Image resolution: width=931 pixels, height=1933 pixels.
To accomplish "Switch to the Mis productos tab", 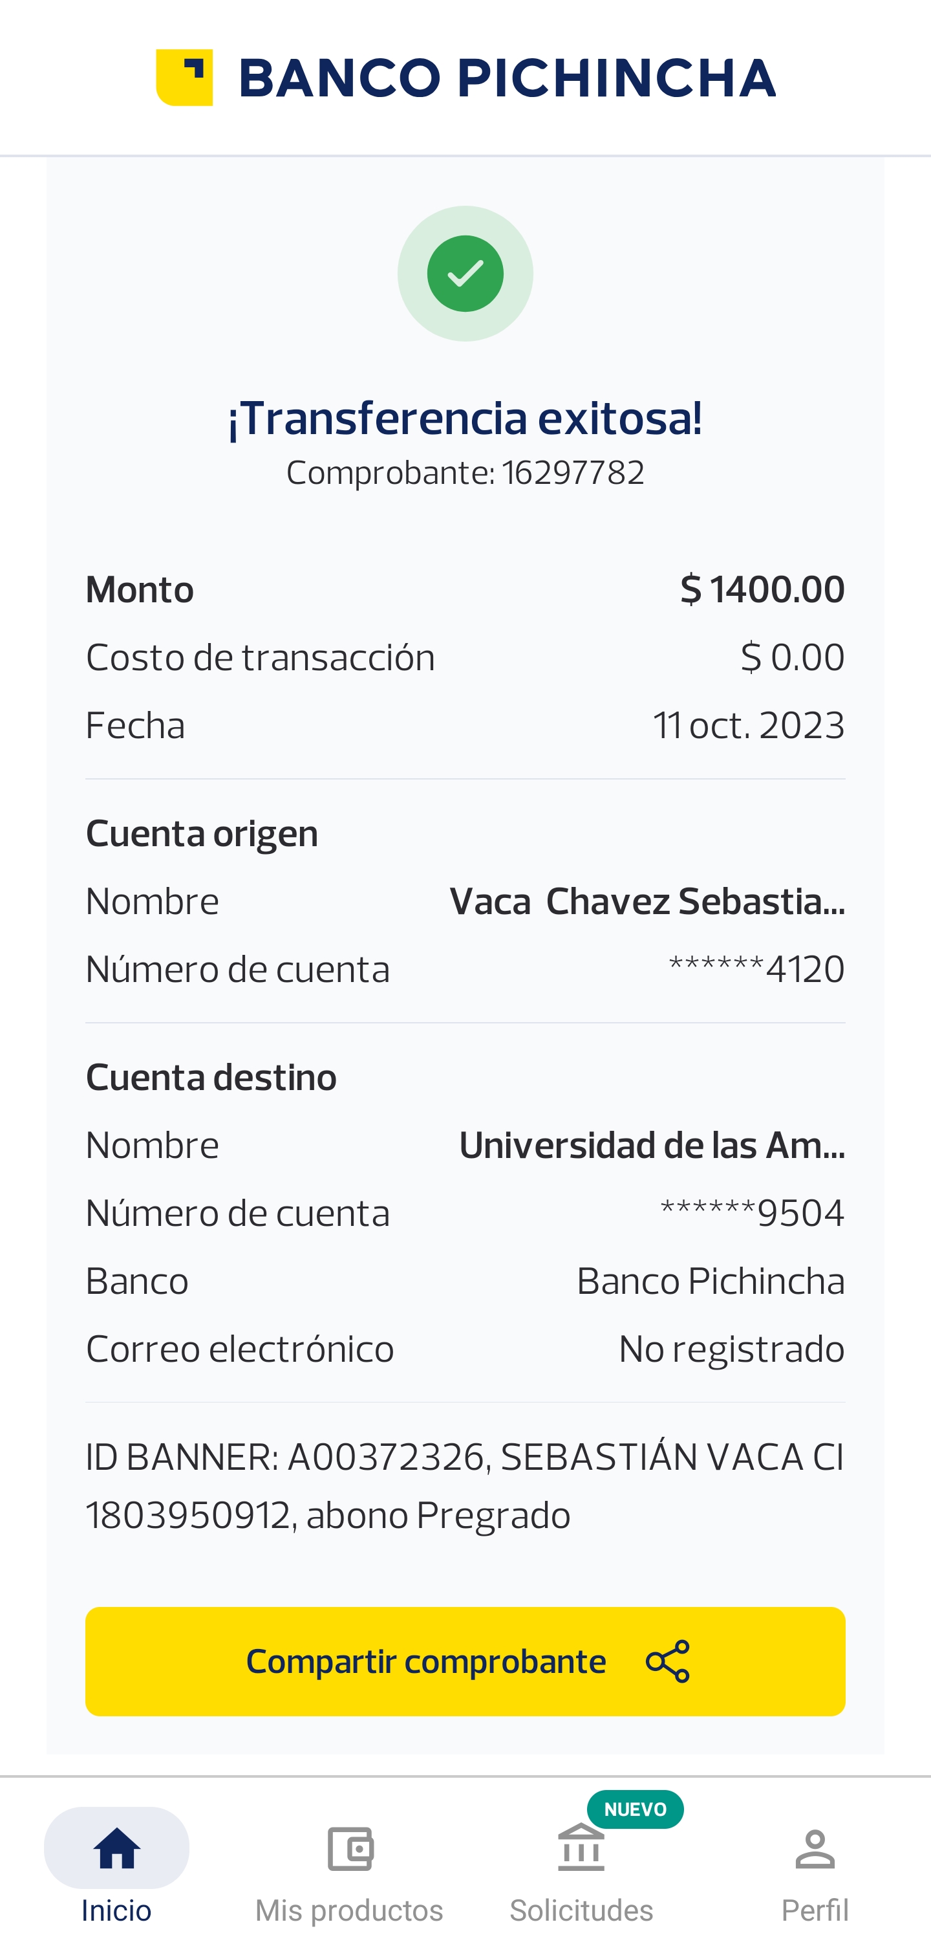I will [350, 1909].
